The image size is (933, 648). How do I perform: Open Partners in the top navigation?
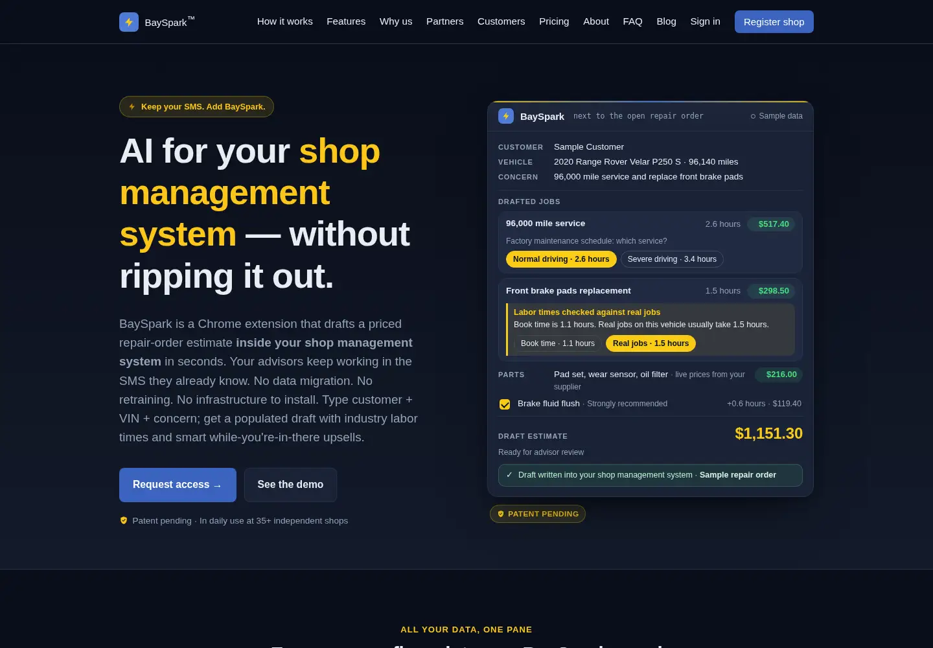445,21
